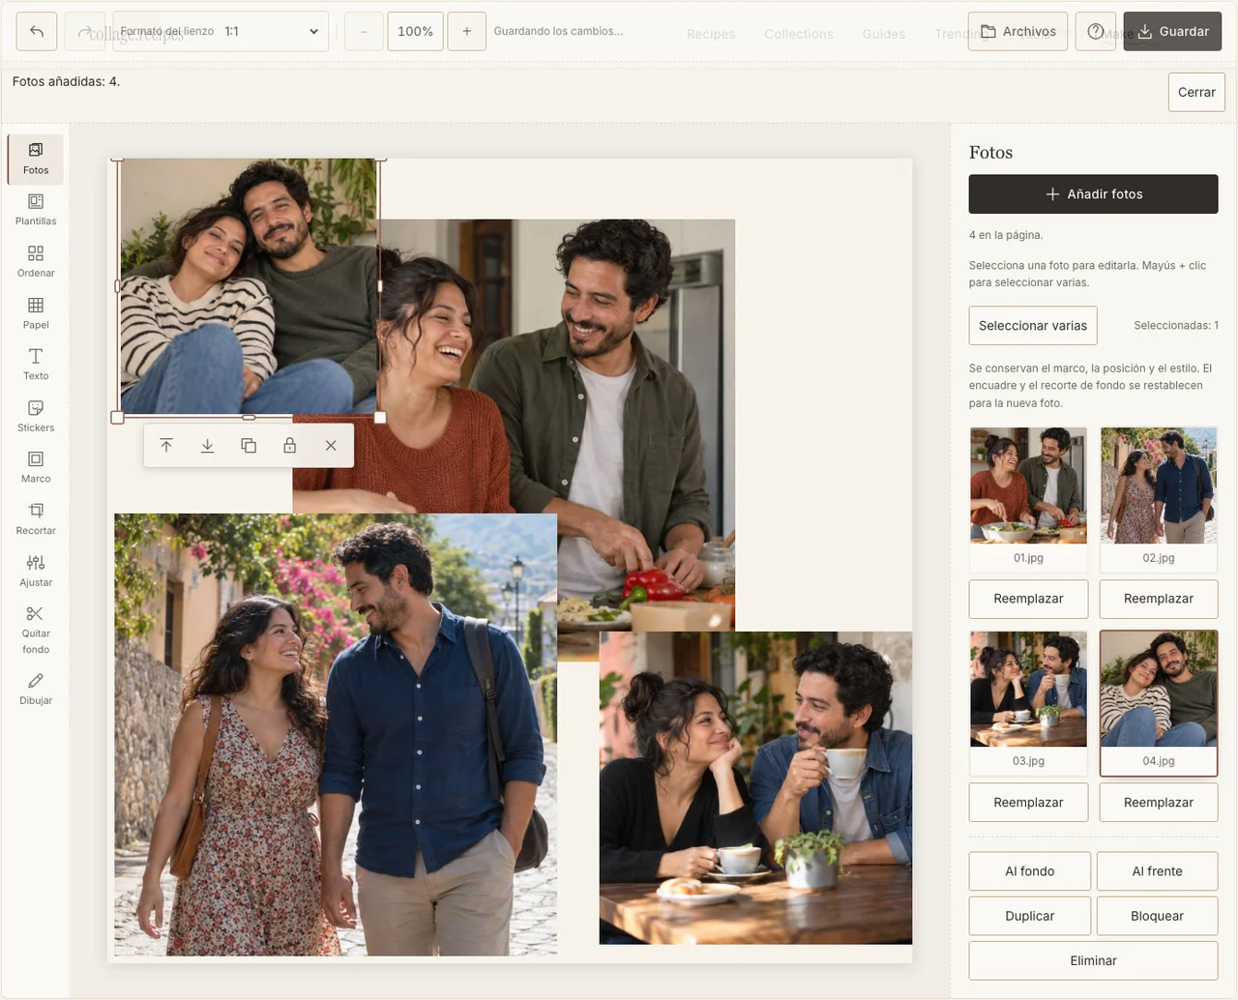The image size is (1238, 1000).
Task: Open the Plantillas templates tool
Action: pos(36,211)
